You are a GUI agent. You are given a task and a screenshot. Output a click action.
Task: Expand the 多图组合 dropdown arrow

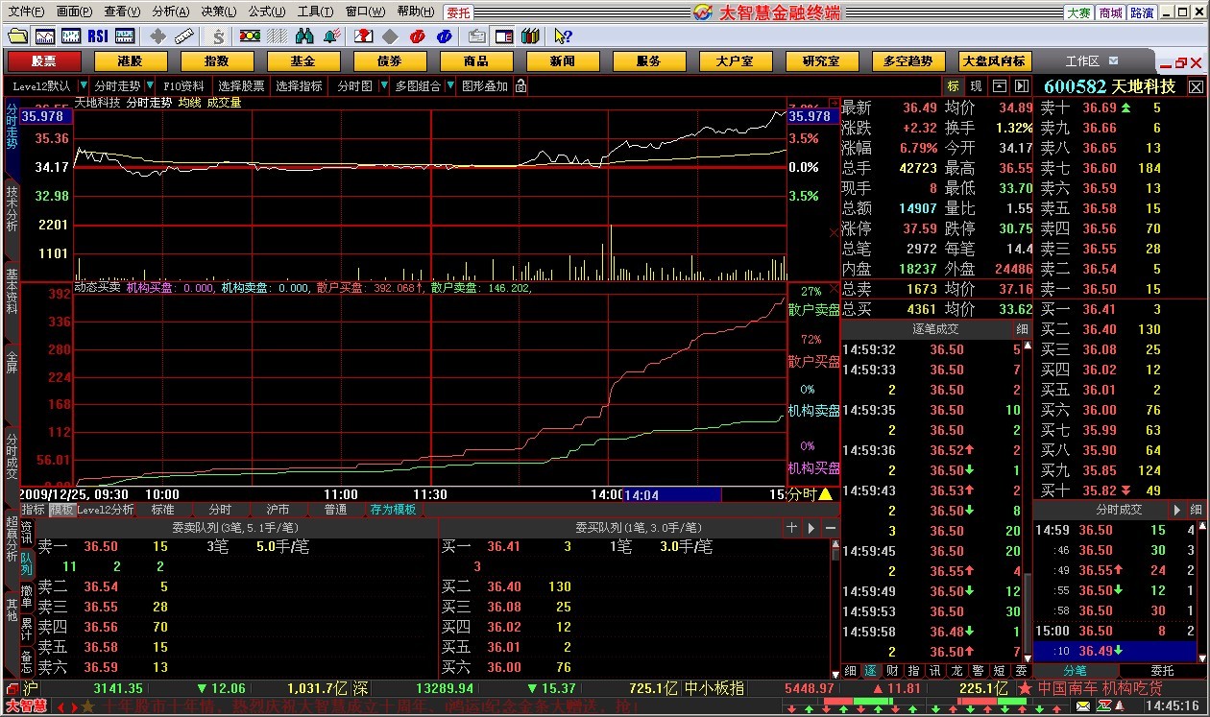(450, 86)
